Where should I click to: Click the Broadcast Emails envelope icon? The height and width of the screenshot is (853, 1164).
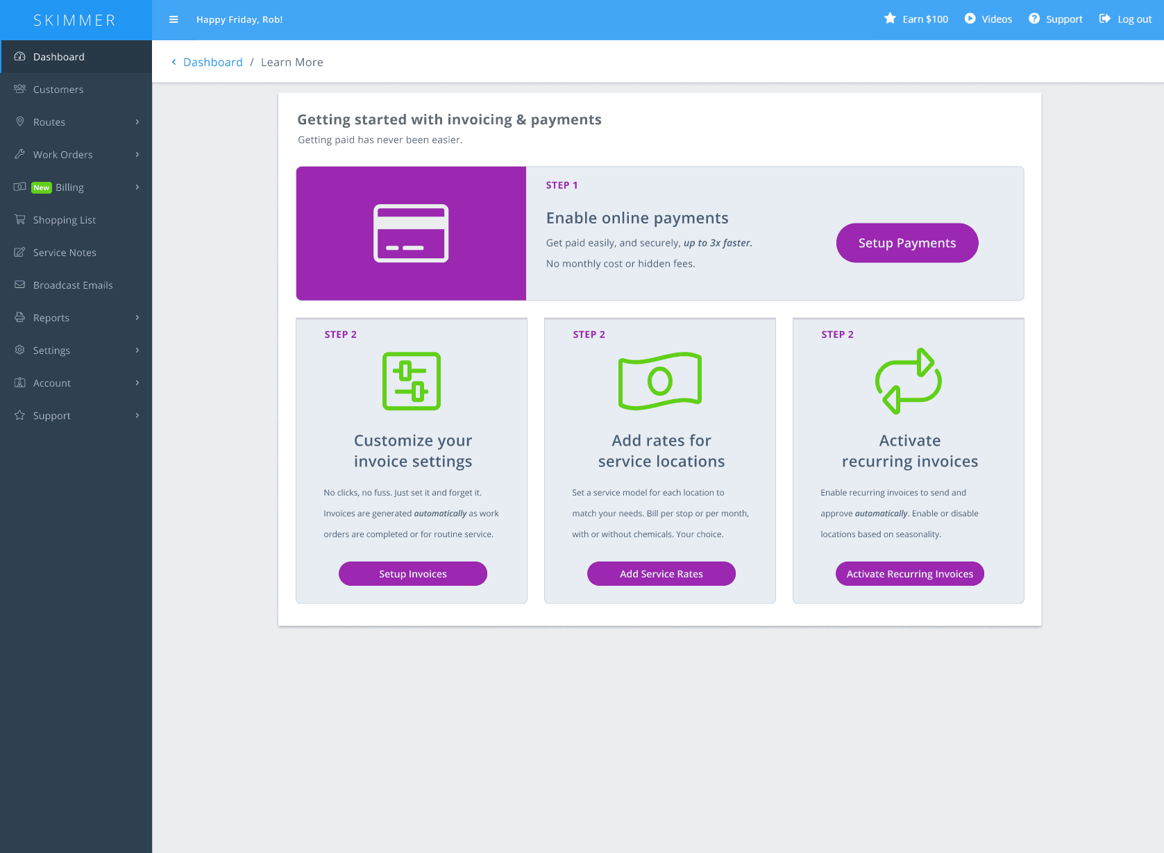(x=20, y=285)
